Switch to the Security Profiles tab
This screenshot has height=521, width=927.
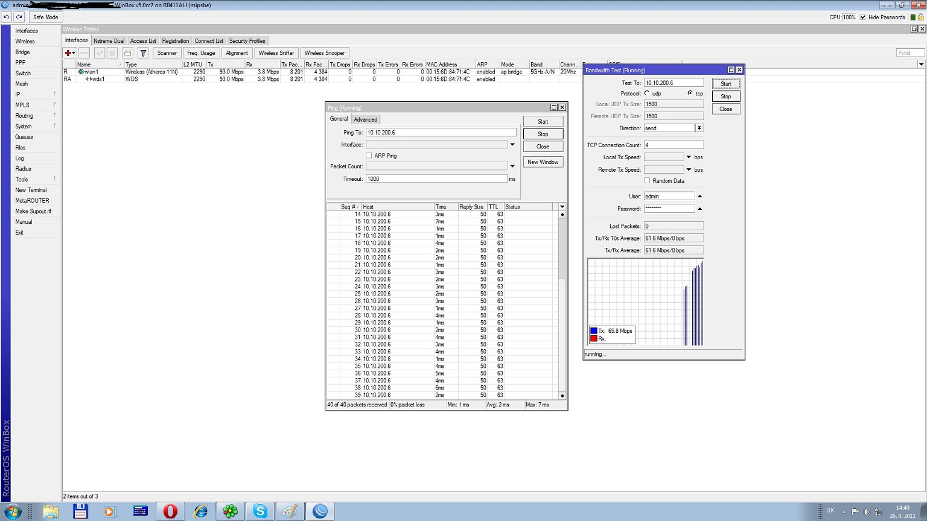pyautogui.click(x=247, y=41)
